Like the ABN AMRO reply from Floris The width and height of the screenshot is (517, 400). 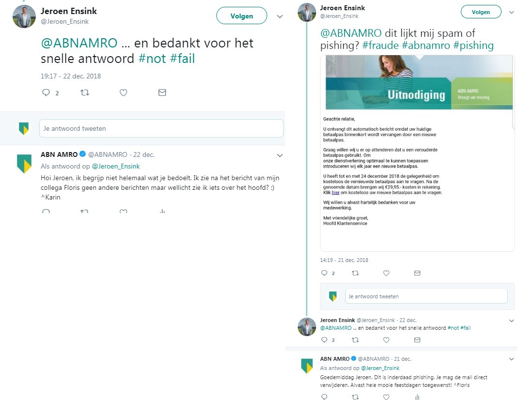pos(386,397)
